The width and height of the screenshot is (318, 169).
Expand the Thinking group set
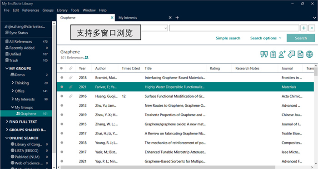[13, 83]
